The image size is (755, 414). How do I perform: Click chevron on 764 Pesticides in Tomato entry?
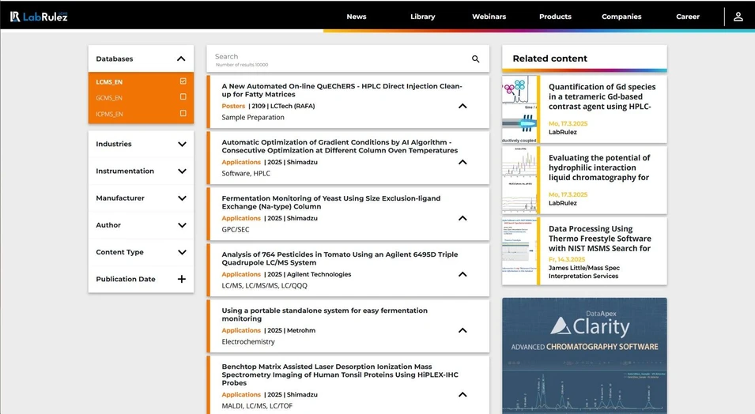[x=462, y=274]
